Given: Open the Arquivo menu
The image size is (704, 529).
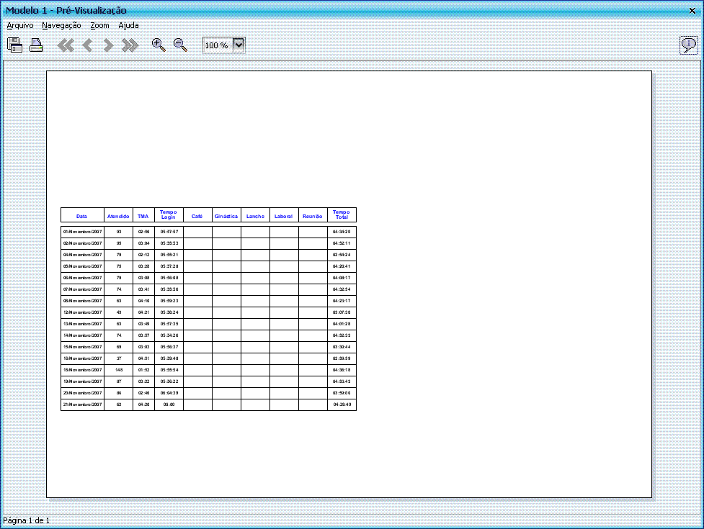Looking at the screenshot, I should [20, 25].
